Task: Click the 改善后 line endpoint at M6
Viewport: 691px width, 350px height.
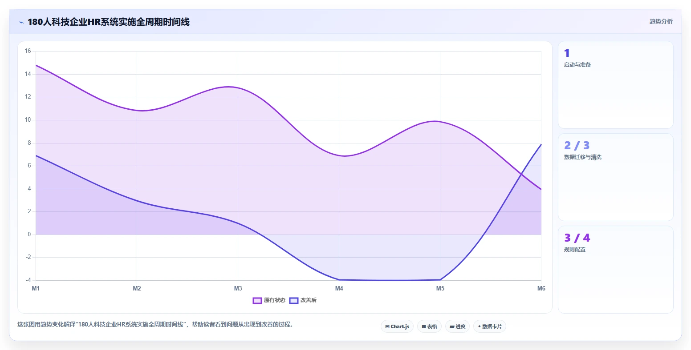Action: [x=541, y=144]
